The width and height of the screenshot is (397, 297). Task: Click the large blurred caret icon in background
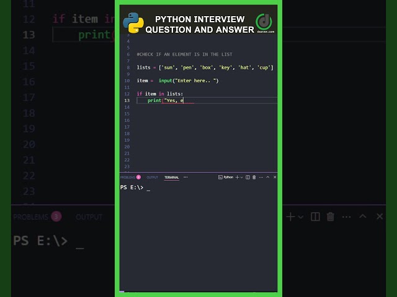363,216
